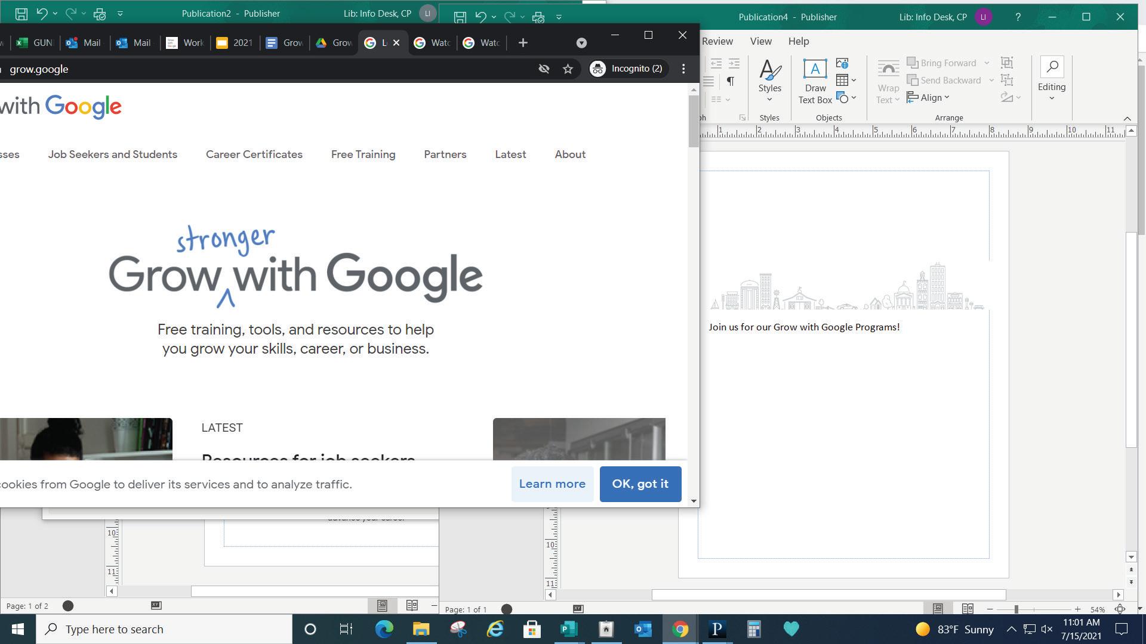Image resolution: width=1146 pixels, height=644 pixels.
Task: Click the justify alignment icon in Publisher
Action: (x=708, y=81)
